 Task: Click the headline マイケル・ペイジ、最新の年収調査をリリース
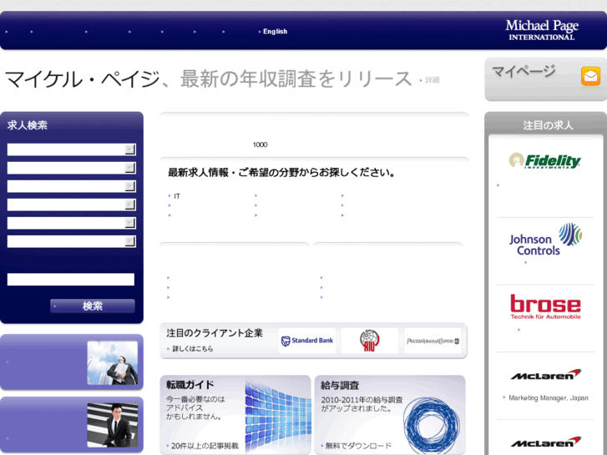pos(208,79)
